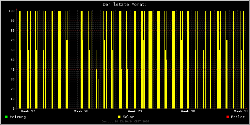Click the timestamp text below the legend
Image resolution: width=250 pixels, height=125 pixels.
click(125, 121)
